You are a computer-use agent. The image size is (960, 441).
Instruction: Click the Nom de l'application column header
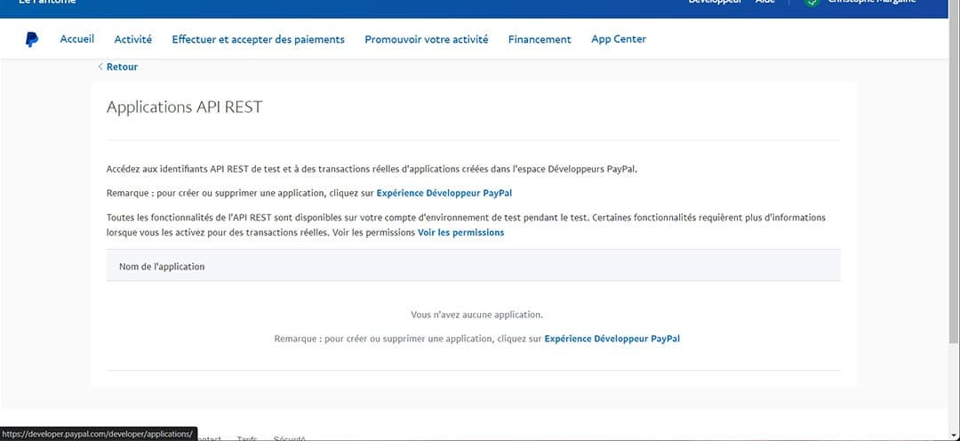coord(162,267)
